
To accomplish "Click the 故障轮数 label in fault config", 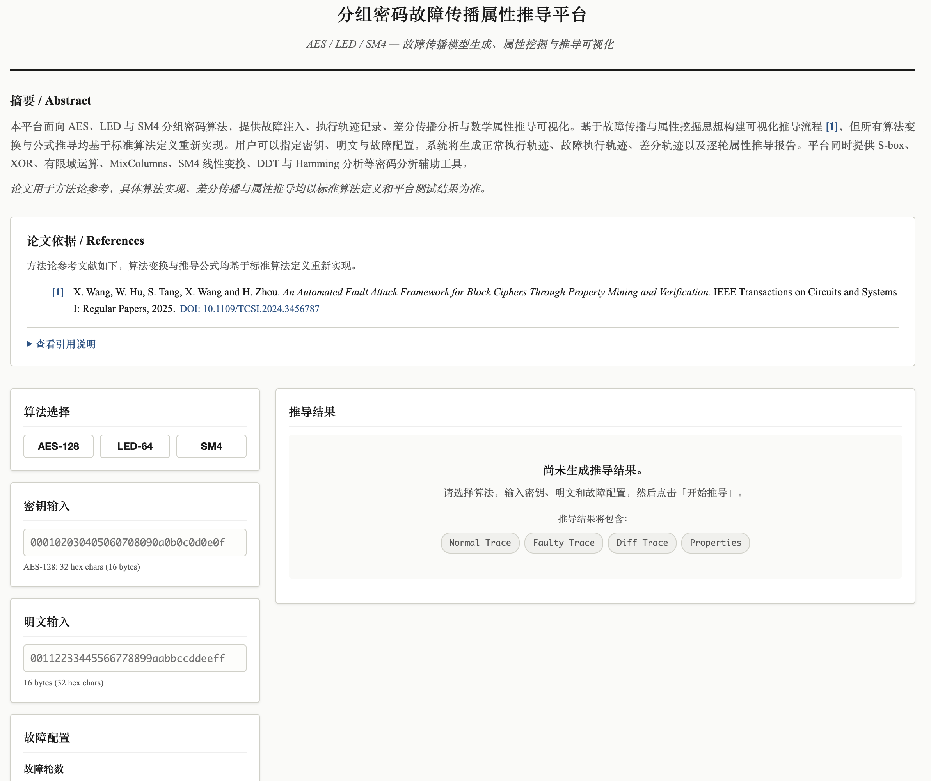I will point(44,769).
